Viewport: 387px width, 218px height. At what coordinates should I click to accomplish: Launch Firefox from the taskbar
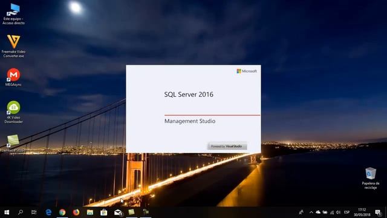(x=76, y=213)
